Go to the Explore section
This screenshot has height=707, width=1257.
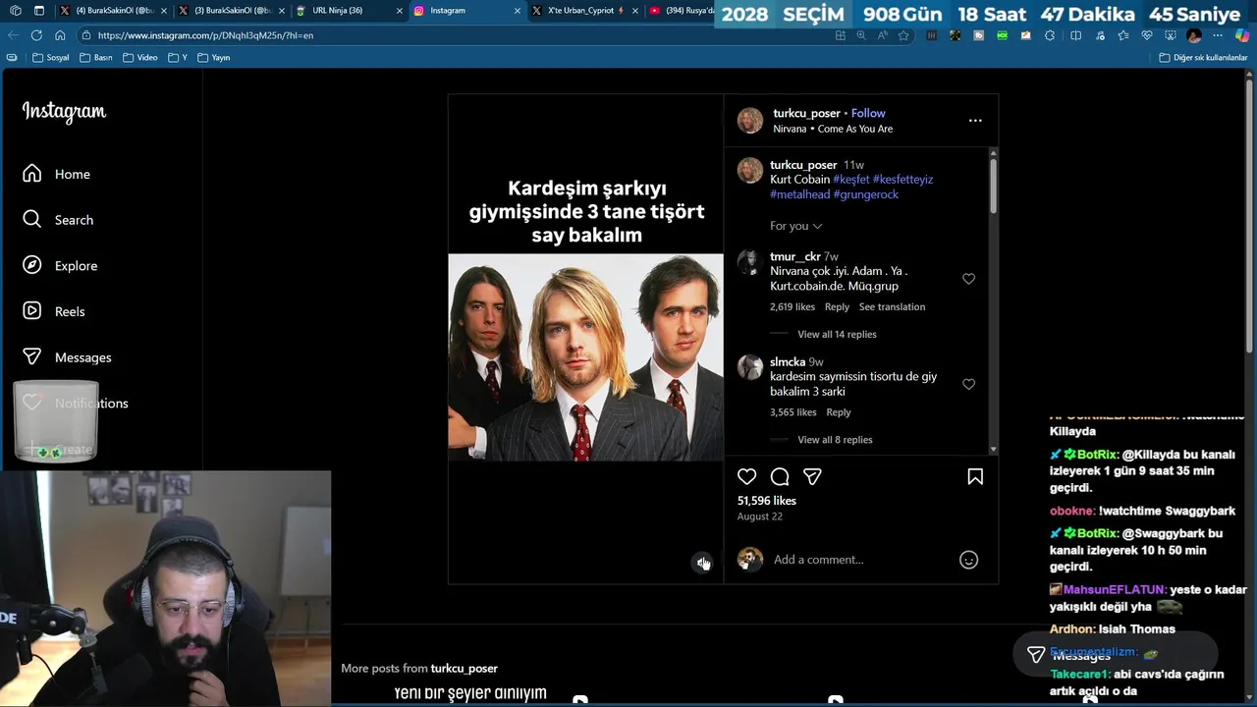coord(60,266)
